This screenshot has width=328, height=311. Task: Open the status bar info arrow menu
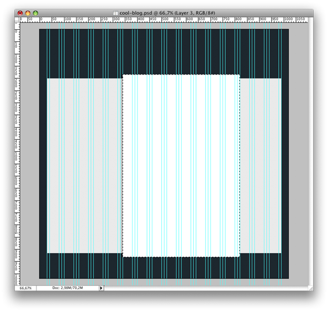101,288
